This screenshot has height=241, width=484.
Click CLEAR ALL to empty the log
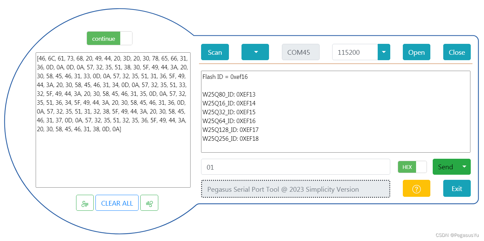[x=117, y=203]
